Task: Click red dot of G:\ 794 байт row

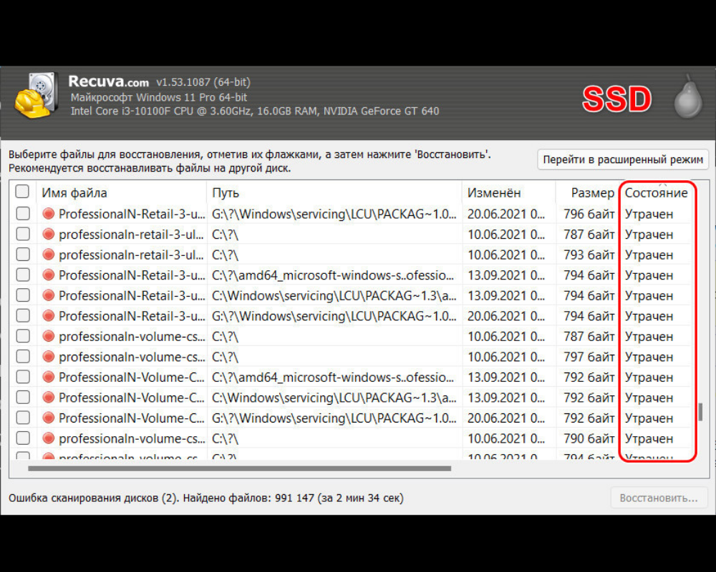Action: [x=49, y=315]
